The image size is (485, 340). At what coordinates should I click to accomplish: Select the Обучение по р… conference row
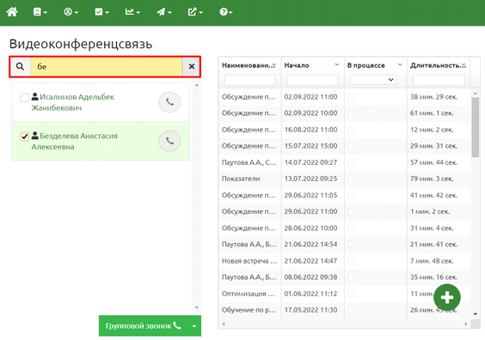[x=345, y=310]
